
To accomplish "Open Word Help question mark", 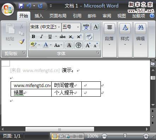I will coord(152,16).
